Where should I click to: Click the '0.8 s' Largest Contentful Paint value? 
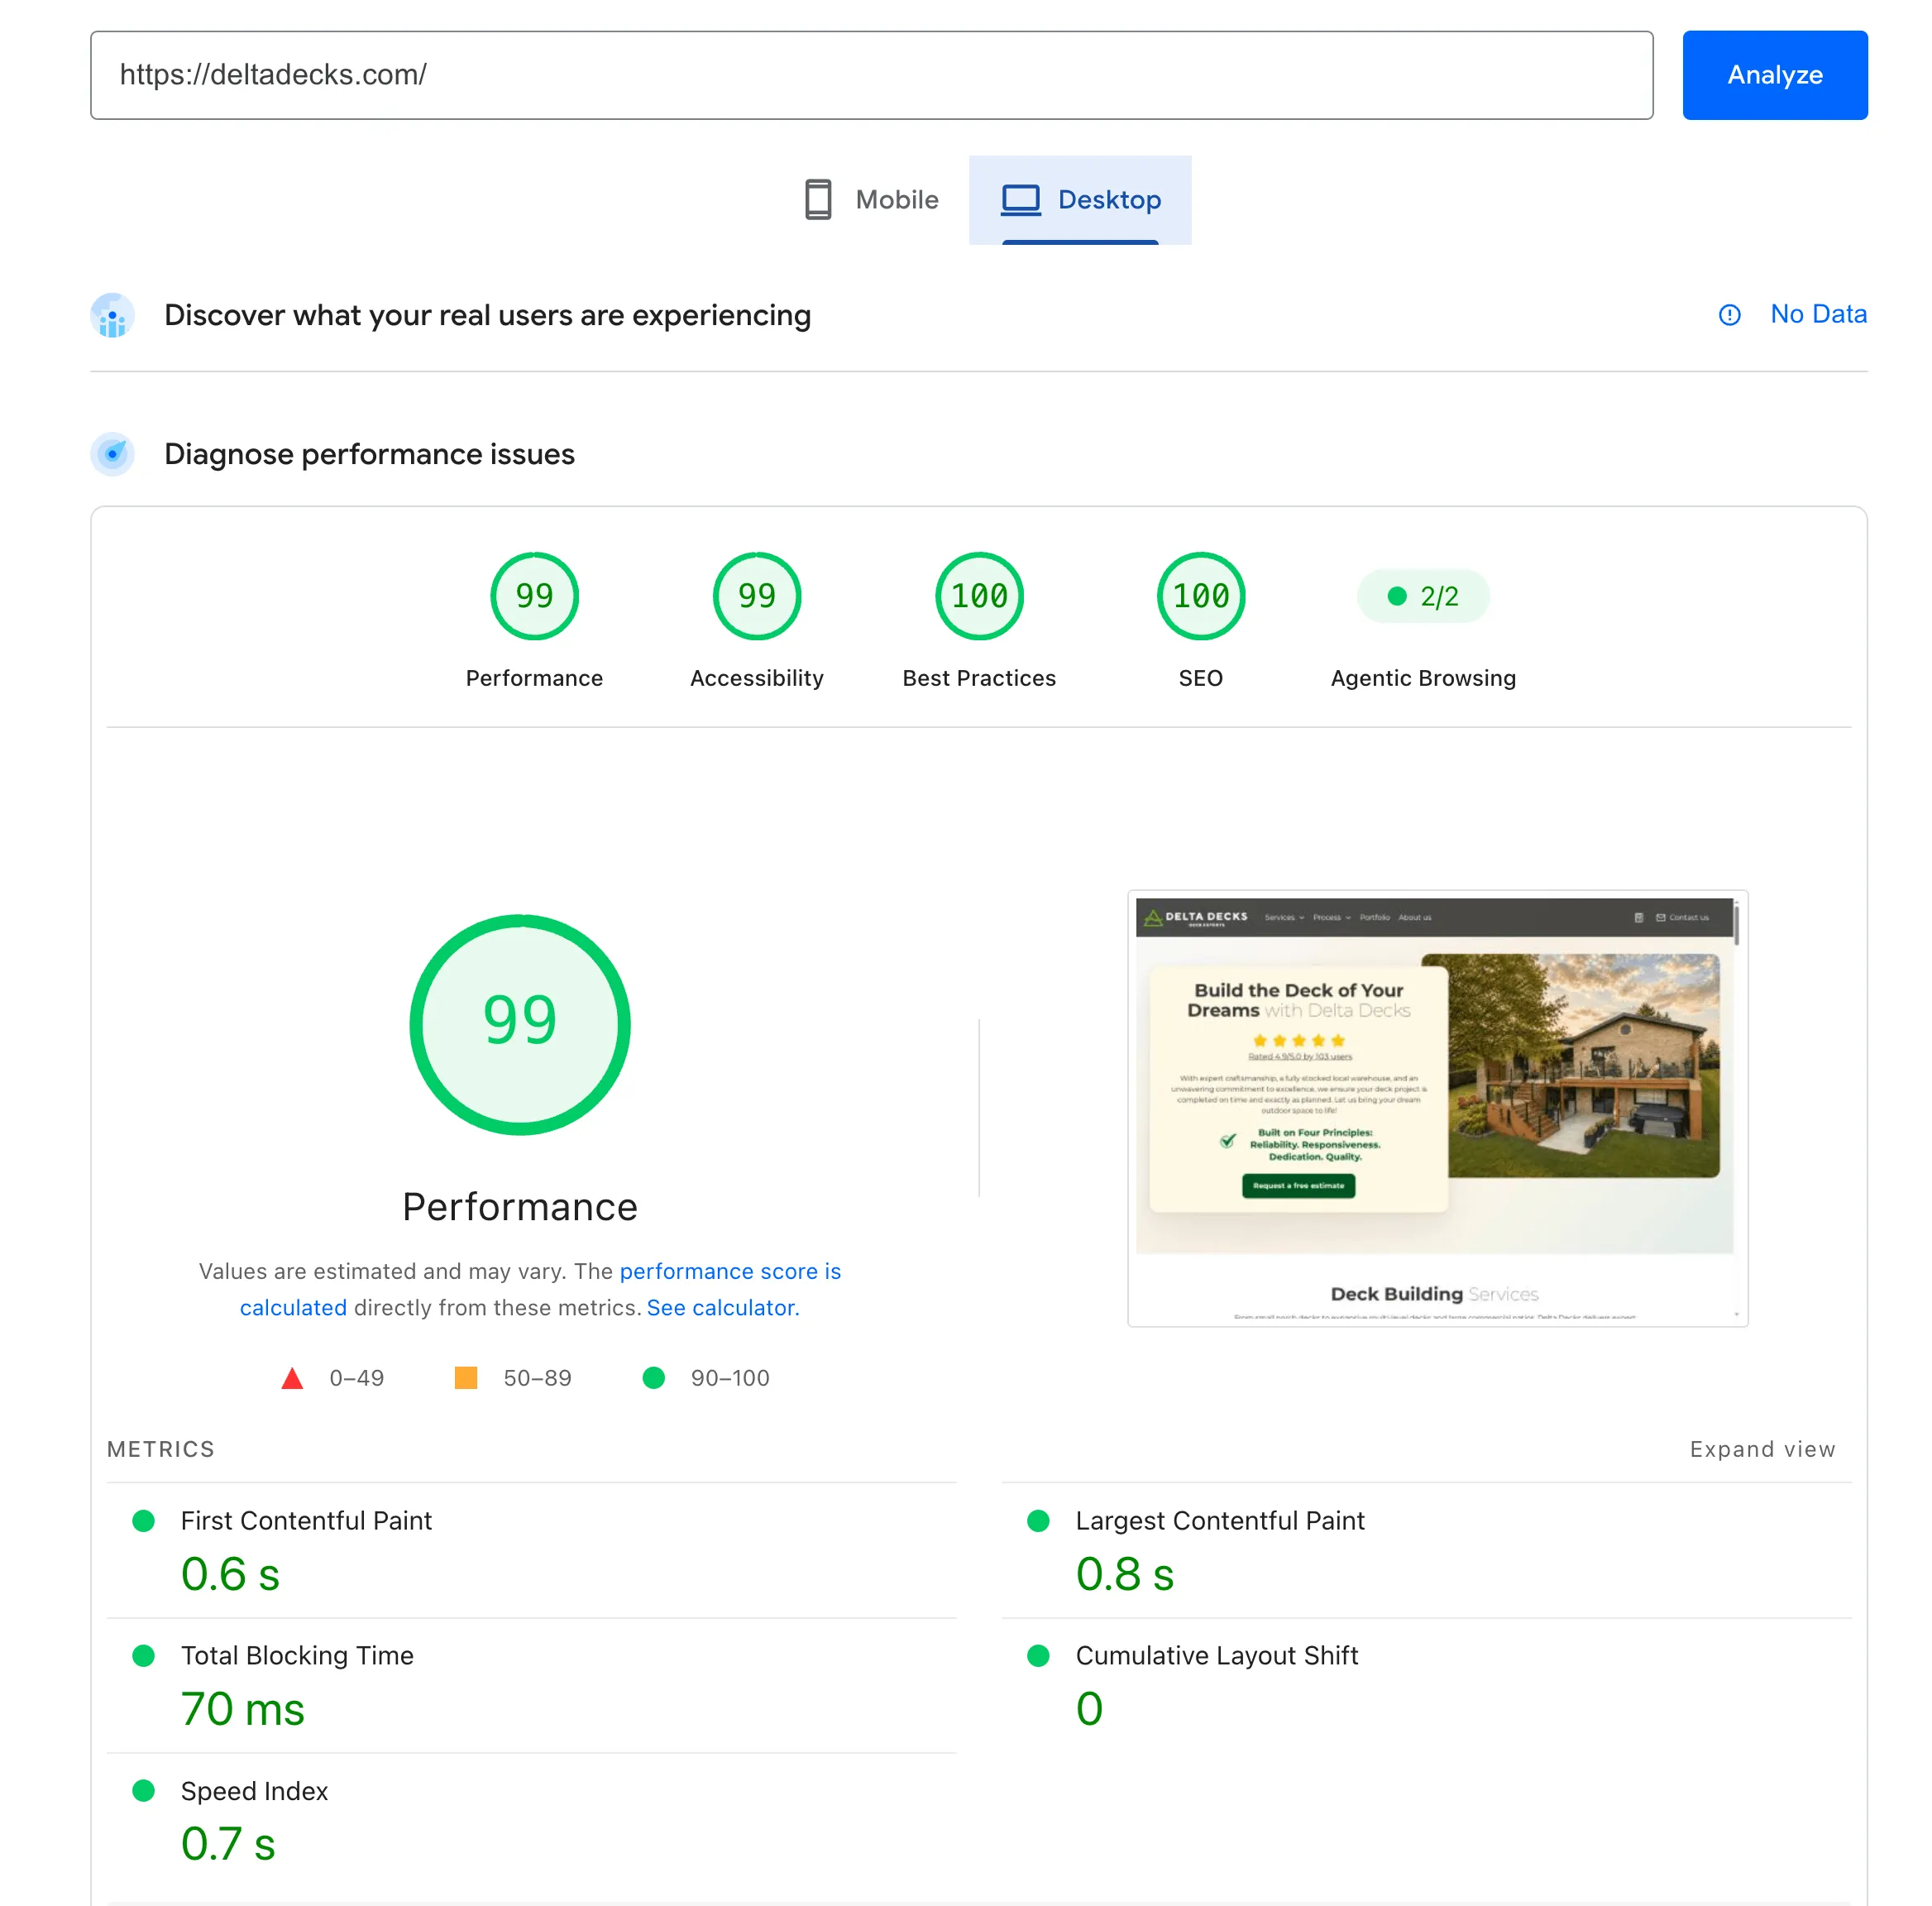pos(1125,1574)
